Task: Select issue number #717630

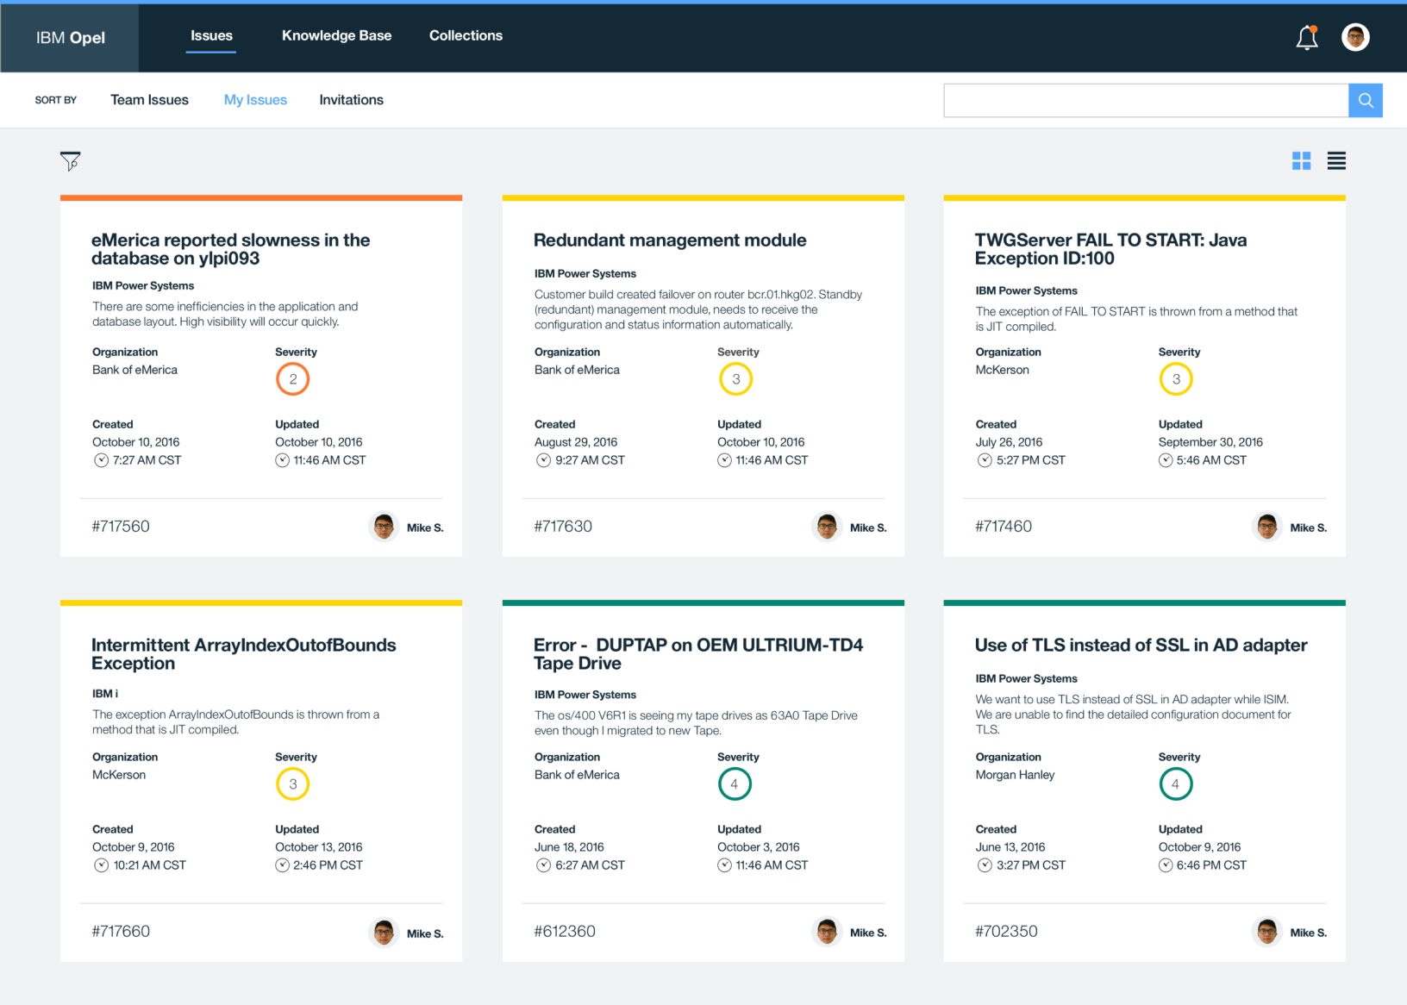Action: tap(563, 527)
